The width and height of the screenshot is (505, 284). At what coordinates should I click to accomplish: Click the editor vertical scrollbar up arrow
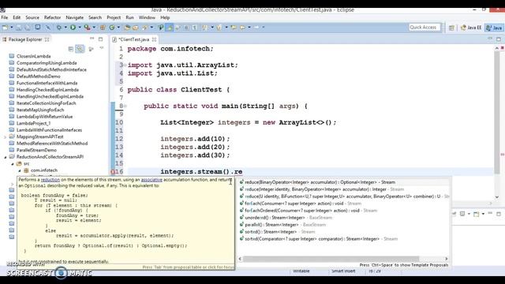tap(497, 48)
